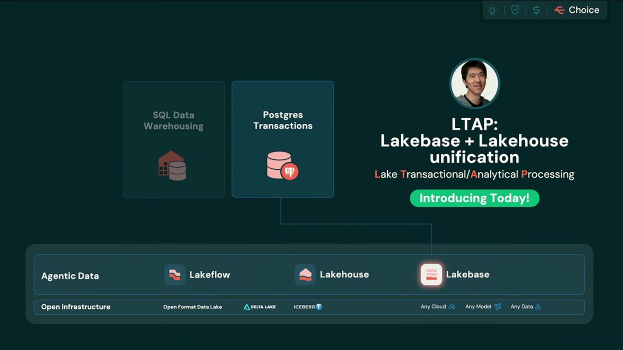623x350 pixels.
Task: Click the Open Infrastructure row label
Action: click(x=76, y=307)
